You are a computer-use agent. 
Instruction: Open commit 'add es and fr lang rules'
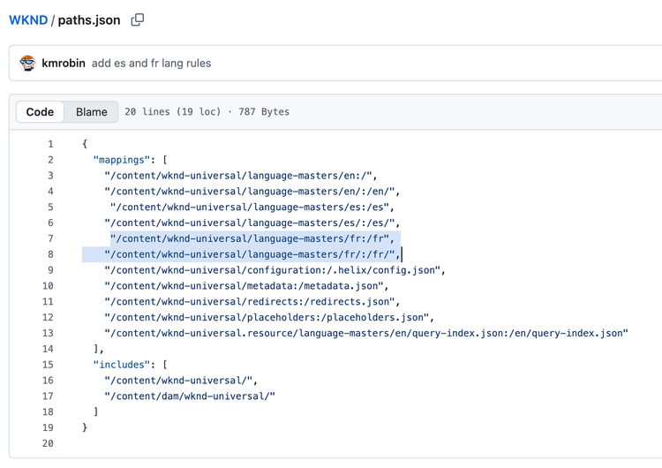tap(151, 64)
